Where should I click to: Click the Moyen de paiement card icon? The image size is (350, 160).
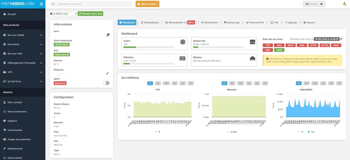coord(4,139)
